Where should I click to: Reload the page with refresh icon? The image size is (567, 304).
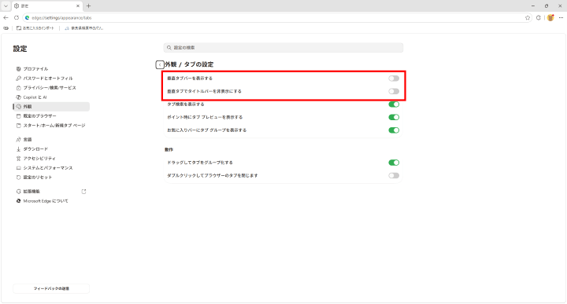[x=17, y=17]
